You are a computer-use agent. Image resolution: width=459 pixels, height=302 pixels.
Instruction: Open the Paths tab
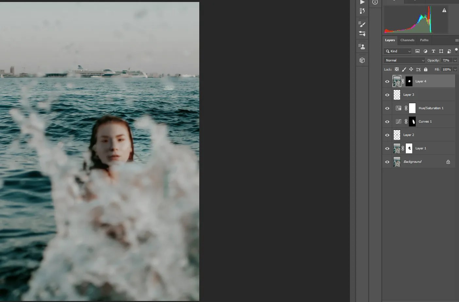click(x=424, y=40)
